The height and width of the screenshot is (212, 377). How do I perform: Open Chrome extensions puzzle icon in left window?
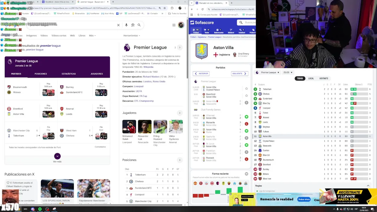(172, 8)
